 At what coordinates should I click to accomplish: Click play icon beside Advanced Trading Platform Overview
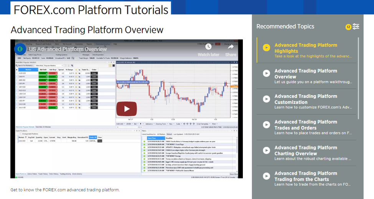[x=267, y=73]
